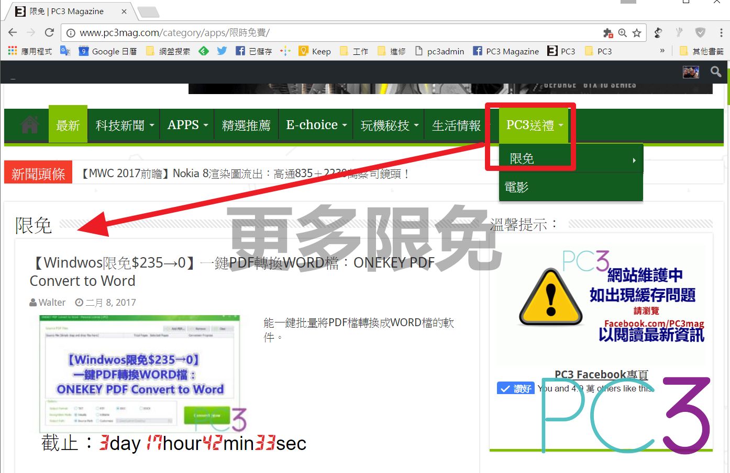Click the browser Back arrow

coord(13,32)
